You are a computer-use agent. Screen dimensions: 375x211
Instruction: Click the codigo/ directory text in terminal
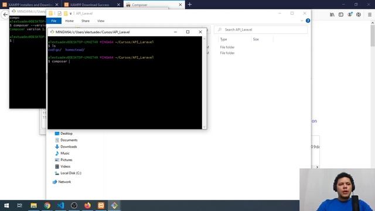[54, 50]
